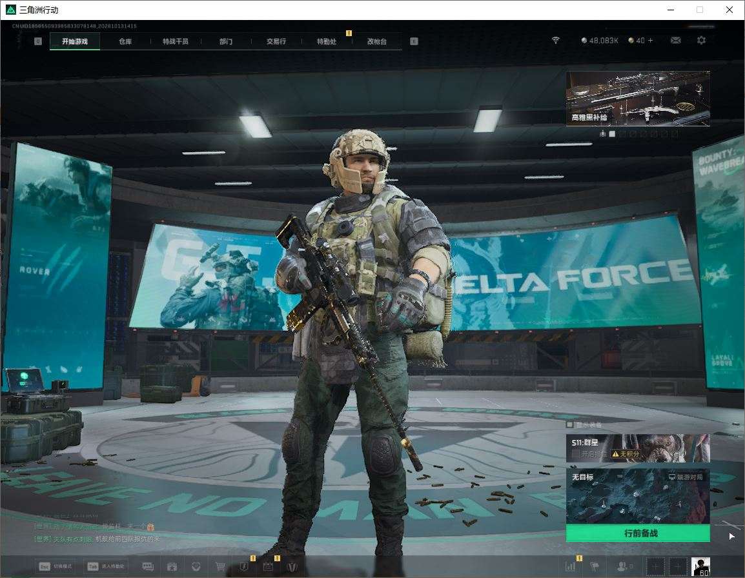
Task: Add currency via the plus beside 40
Action: [651, 41]
